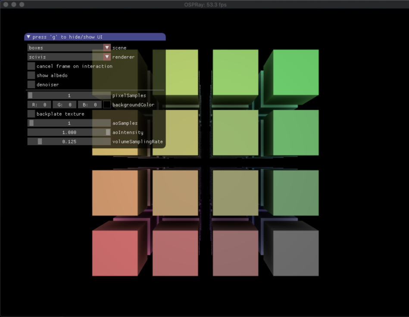409x317 pixels.
Task: Click the gray cube in the bottom-right corner
Action: click(x=296, y=253)
